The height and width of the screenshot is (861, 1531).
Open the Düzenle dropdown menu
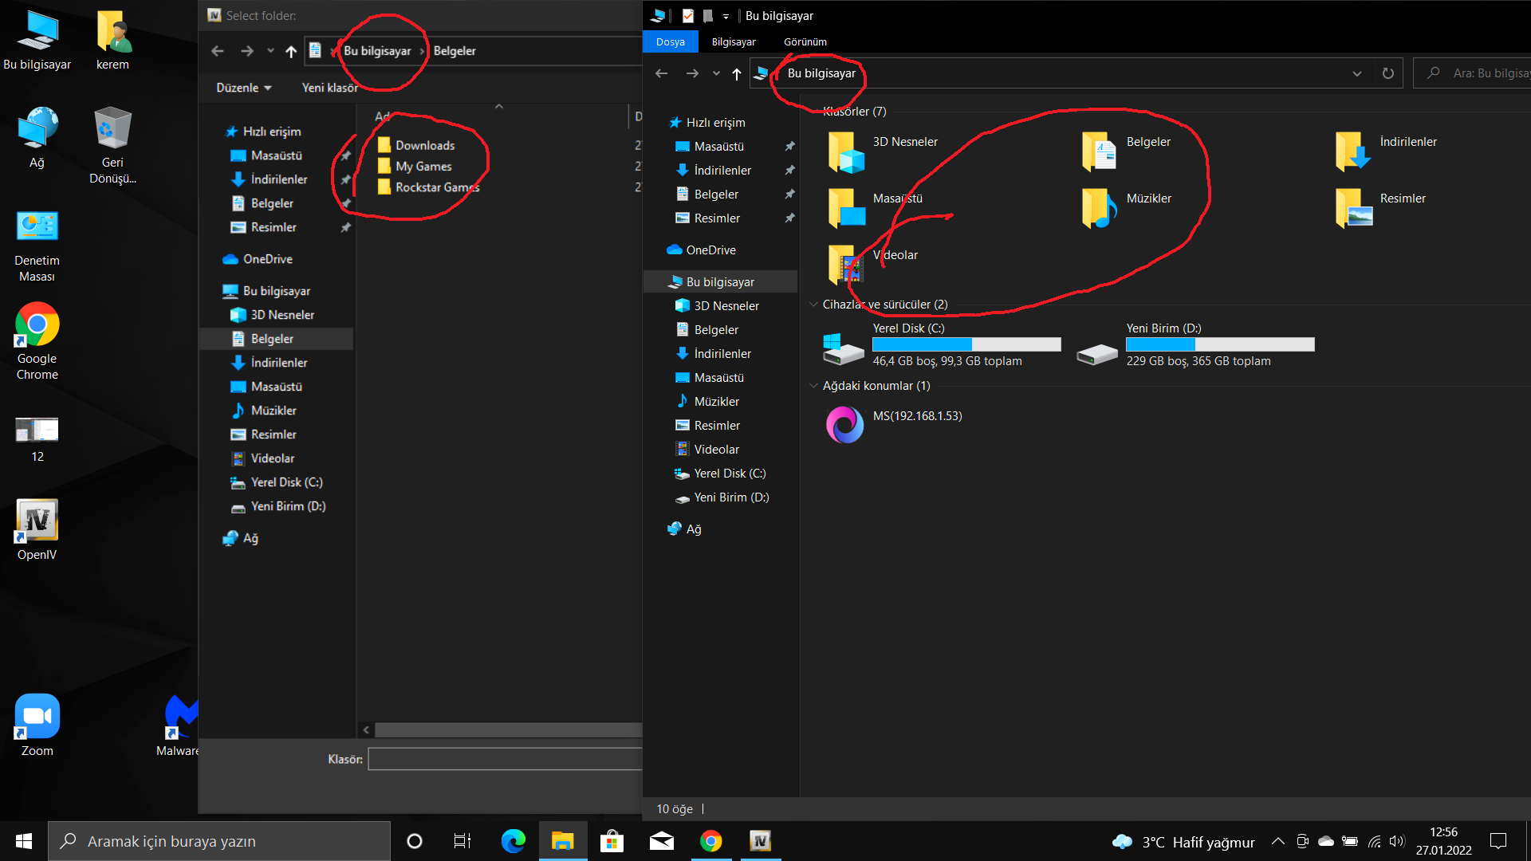pos(243,88)
